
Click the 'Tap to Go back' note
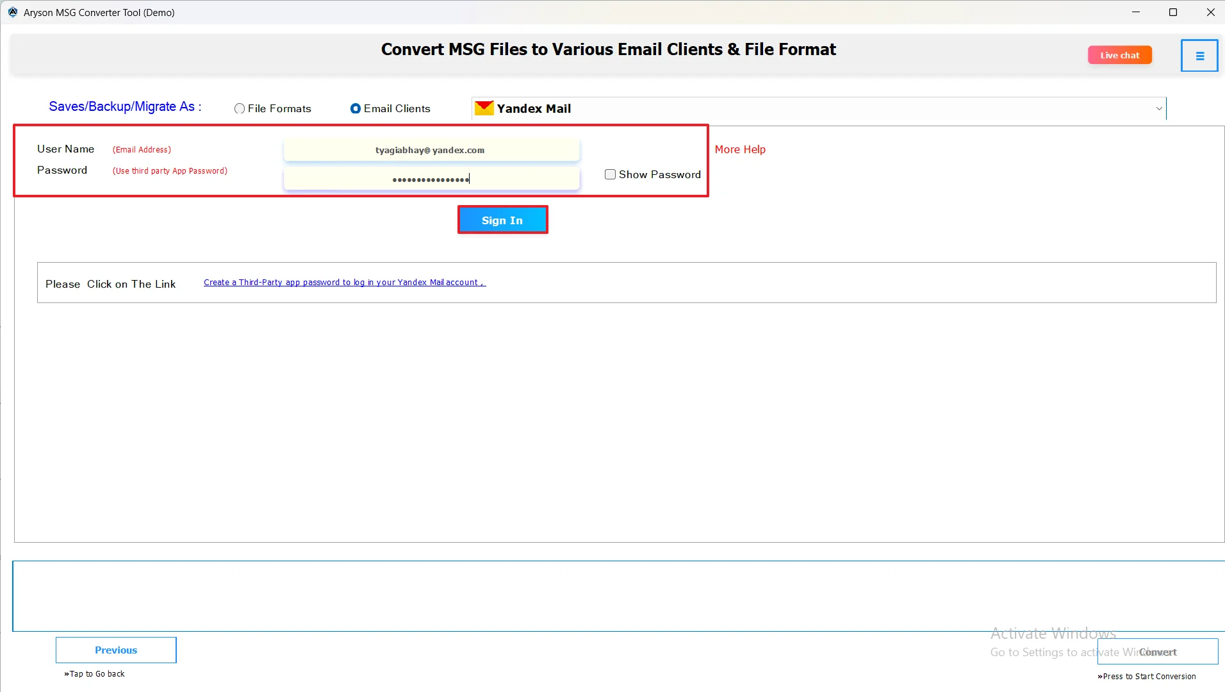coord(94,674)
